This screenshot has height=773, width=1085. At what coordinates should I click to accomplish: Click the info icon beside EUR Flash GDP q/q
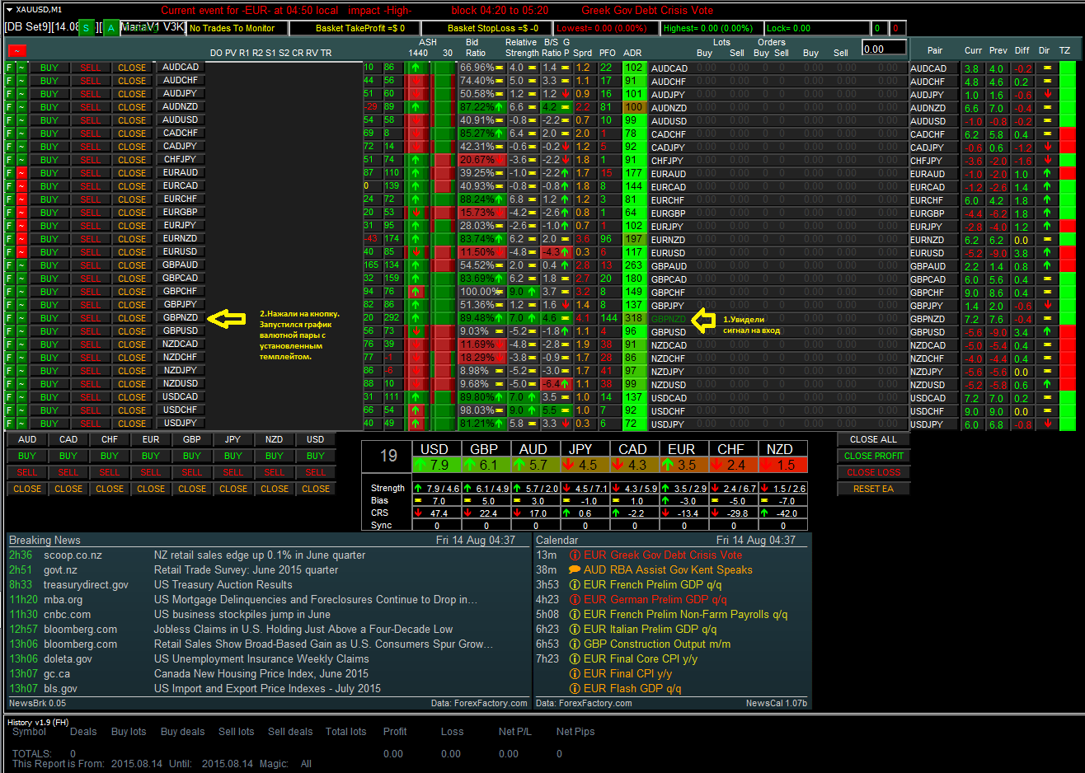coord(575,688)
